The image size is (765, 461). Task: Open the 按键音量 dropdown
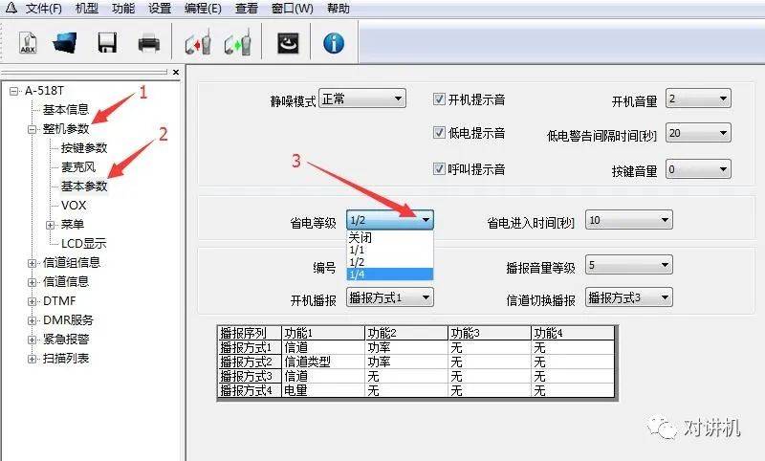pyautogui.click(x=698, y=169)
